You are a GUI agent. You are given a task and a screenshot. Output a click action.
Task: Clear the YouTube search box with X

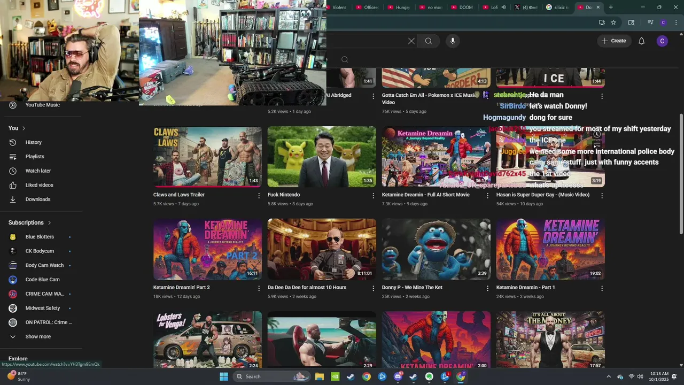tap(411, 41)
